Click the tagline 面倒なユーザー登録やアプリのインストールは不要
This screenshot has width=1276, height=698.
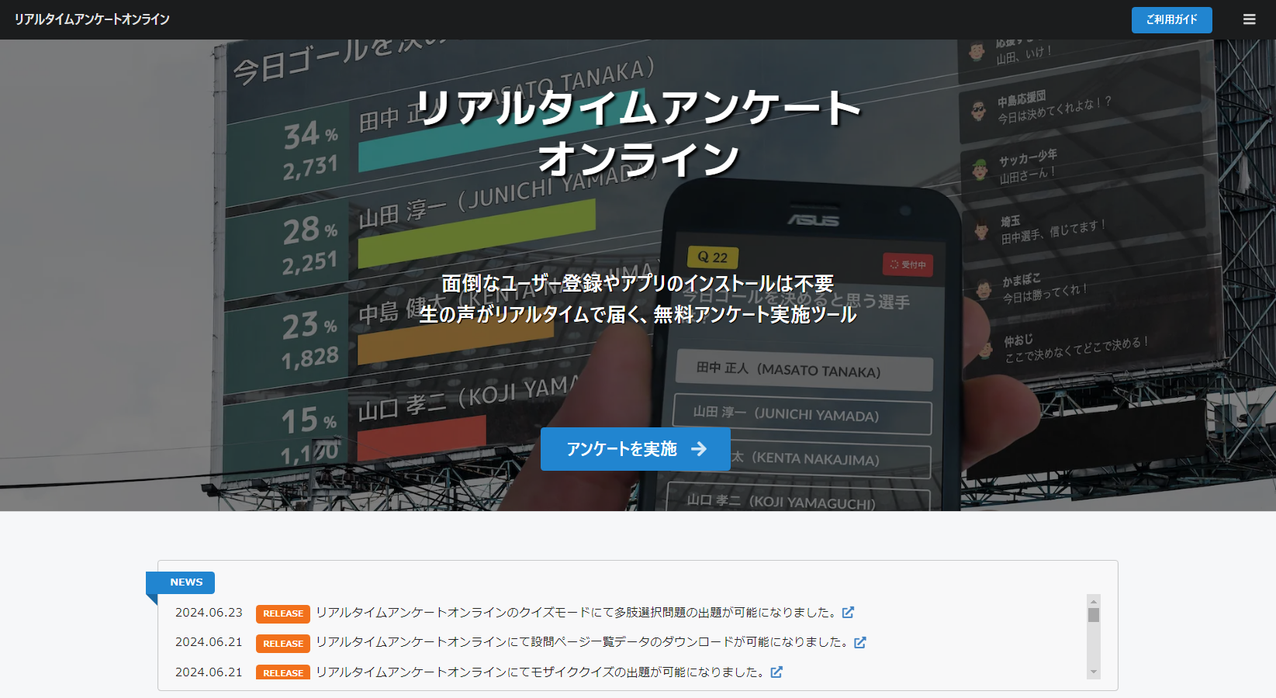point(638,283)
